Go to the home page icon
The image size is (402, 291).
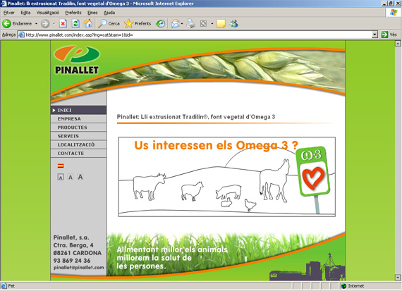tap(88, 23)
